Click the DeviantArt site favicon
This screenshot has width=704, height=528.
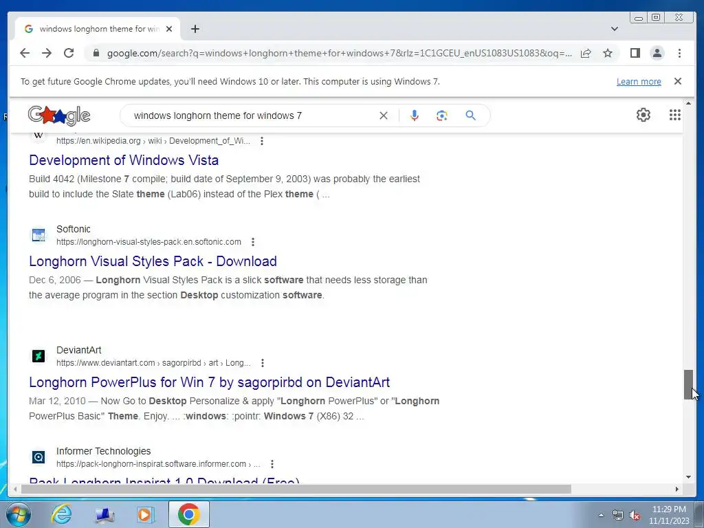[38, 356]
